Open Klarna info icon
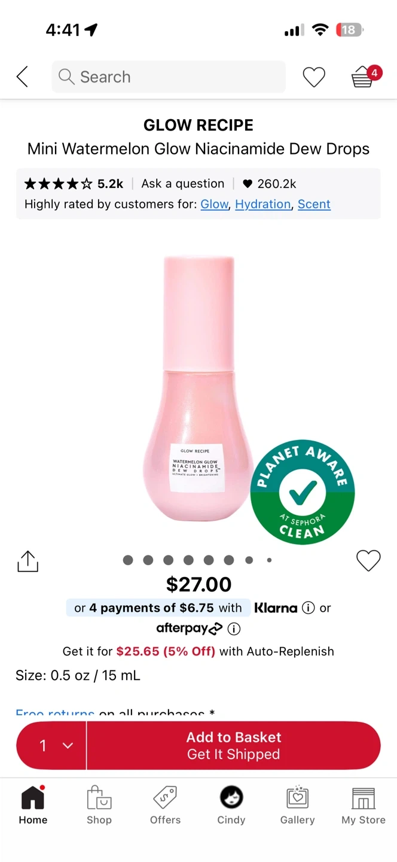This screenshot has height=862, width=397. [309, 608]
